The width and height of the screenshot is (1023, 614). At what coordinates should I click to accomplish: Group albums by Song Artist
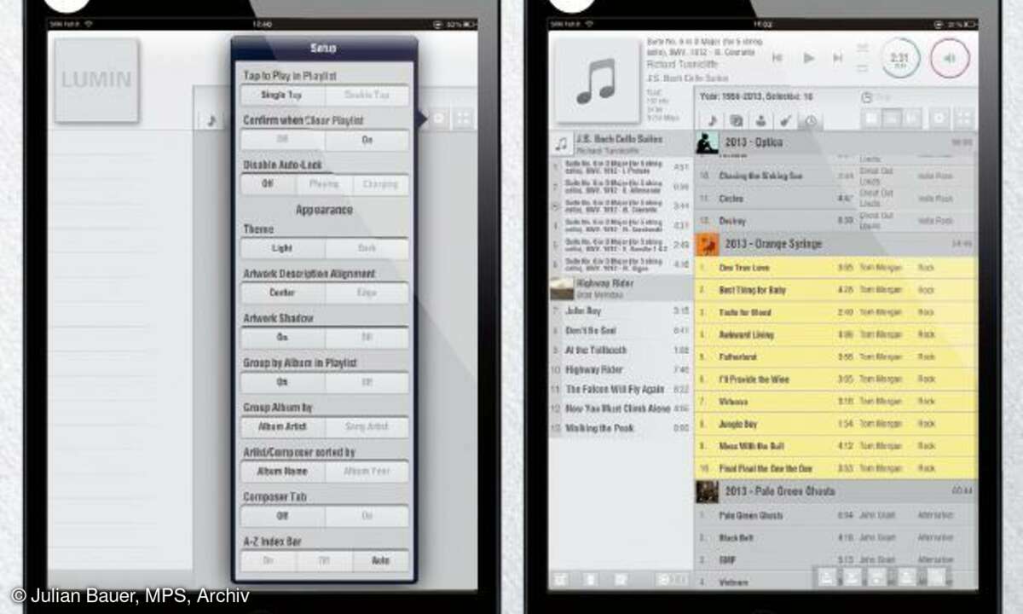coord(367,426)
